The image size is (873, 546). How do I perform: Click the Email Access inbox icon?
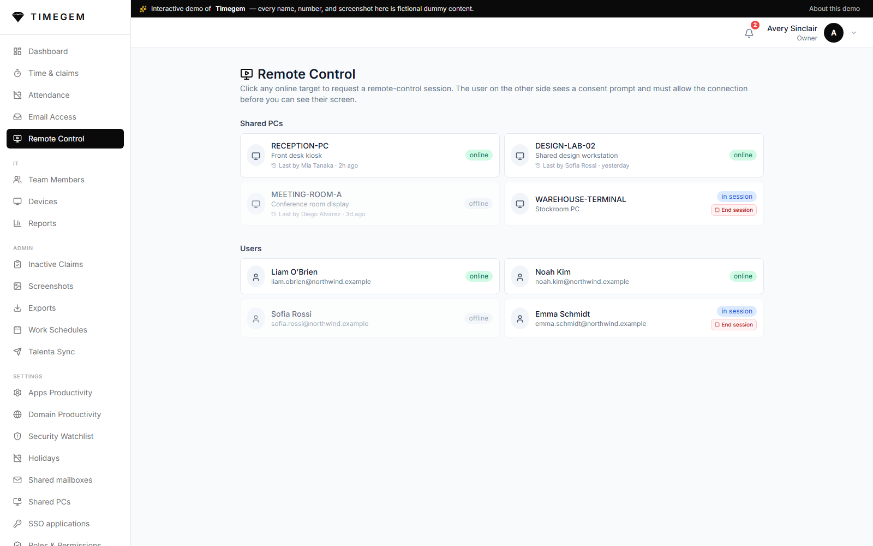click(17, 117)
